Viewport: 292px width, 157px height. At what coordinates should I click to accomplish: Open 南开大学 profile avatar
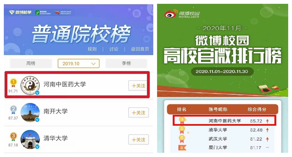coord(30,112)
